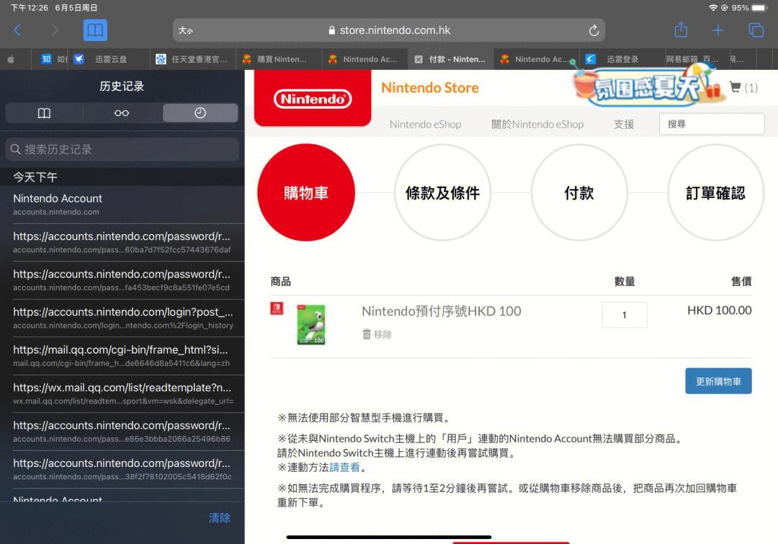Open accounts.nintendo.com/login?post history entry
This screenshot has height=544, width=778.
click(x=122, y=318)
